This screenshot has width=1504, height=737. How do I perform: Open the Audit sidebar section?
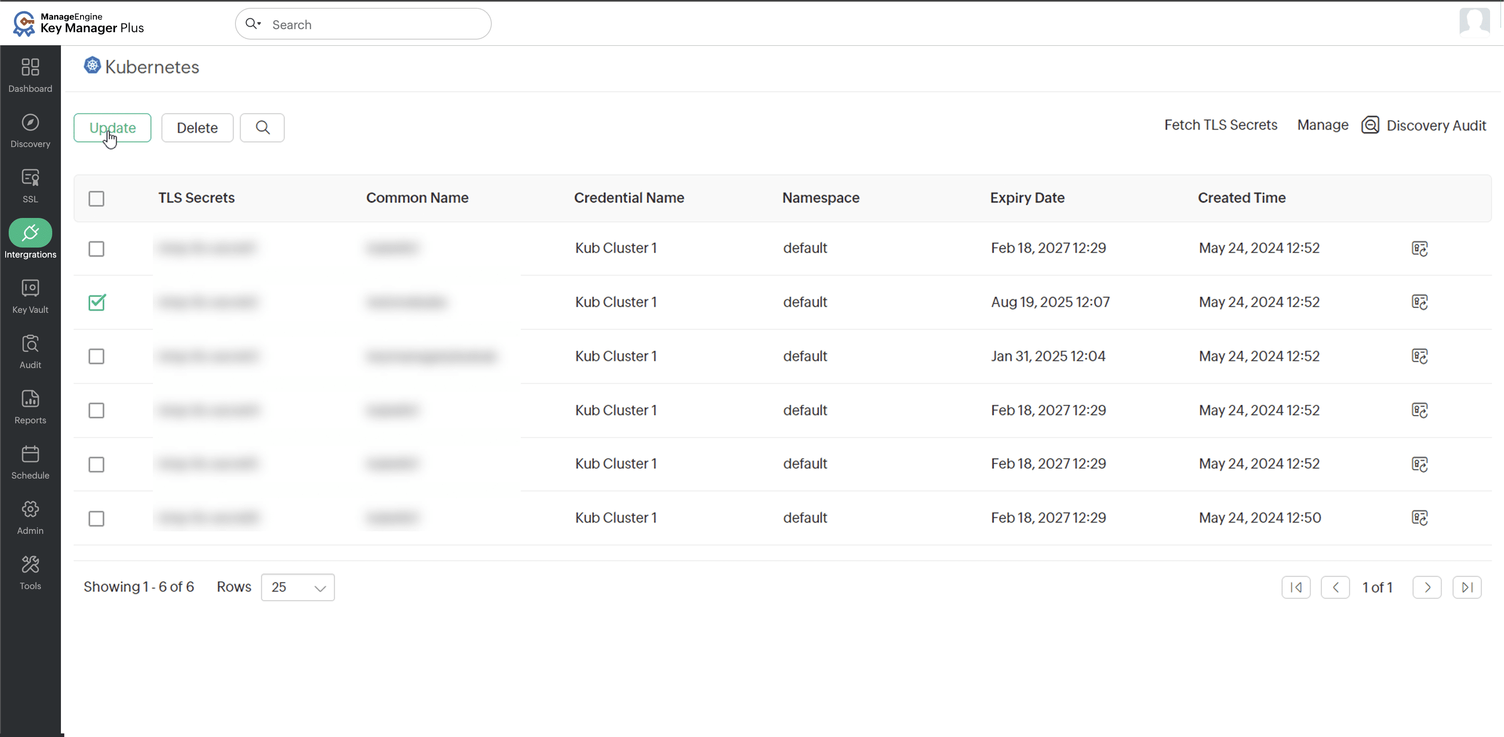click(30, 352)
